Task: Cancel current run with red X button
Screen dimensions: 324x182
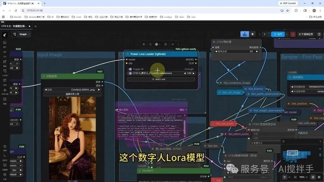Action: [293, 34]
